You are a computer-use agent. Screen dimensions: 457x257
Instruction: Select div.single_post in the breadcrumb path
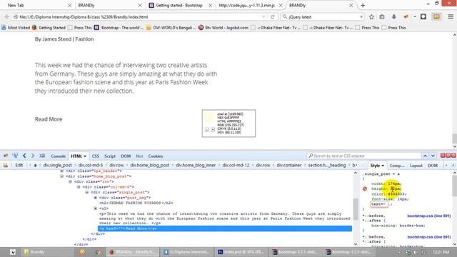click(57, 165)
